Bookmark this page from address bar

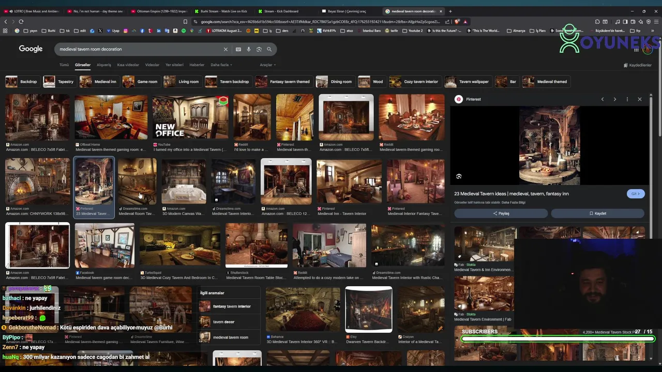pyautogui.click(x=185, y=22)
